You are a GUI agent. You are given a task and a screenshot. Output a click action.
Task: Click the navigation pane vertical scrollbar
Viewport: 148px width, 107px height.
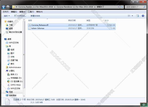[x=24, y=55]
